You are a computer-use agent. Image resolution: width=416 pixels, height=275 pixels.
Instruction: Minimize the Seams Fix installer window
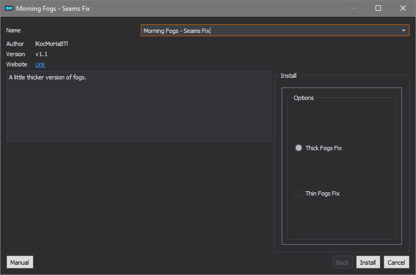click(353, 8)
